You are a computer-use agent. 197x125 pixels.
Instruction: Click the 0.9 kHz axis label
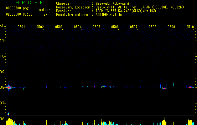tap(3, 72)
